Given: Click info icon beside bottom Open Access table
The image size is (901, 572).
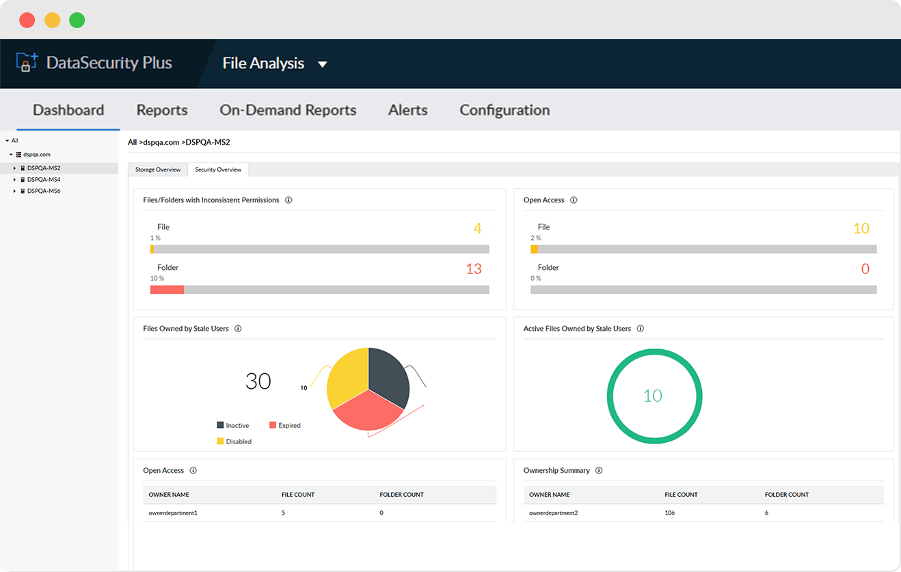Looking at the screenshot, I should (x=193, y=471).
